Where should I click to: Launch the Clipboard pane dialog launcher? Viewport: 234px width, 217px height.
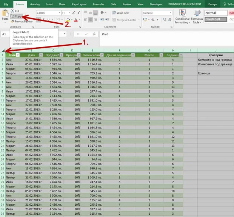tap(33, 27)
